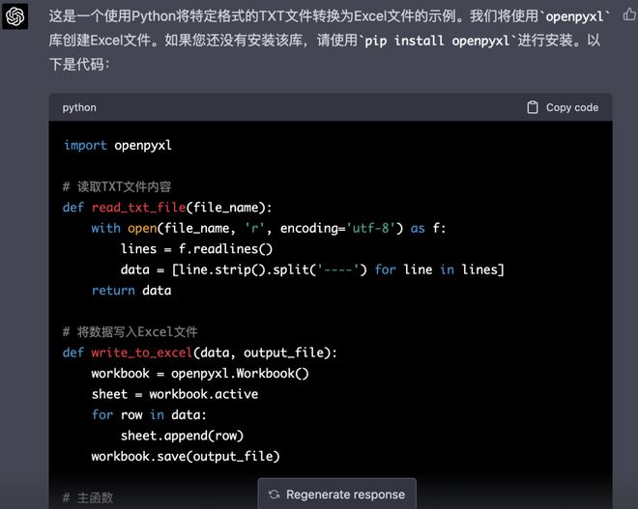Image resolution: width=638 pixels, height=509 pixels.
Task: Click the clipboard icon beside Copy code
Action: (x=533, y=107)
